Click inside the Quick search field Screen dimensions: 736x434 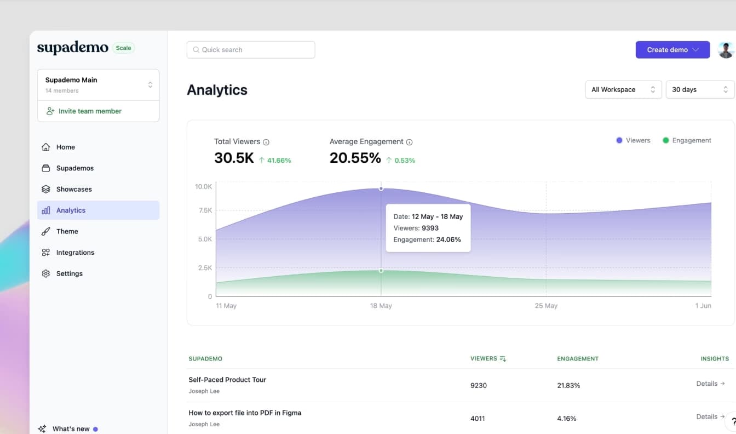pos(250,49)
